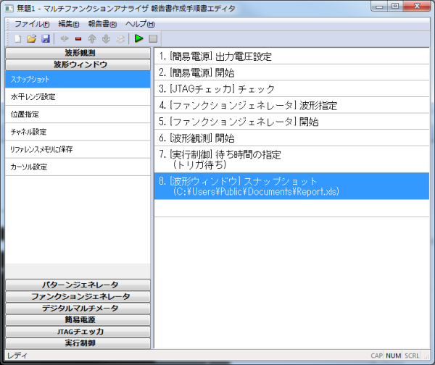Select カーソル設定 command item

pyautogui.click(x=78, y=167)
